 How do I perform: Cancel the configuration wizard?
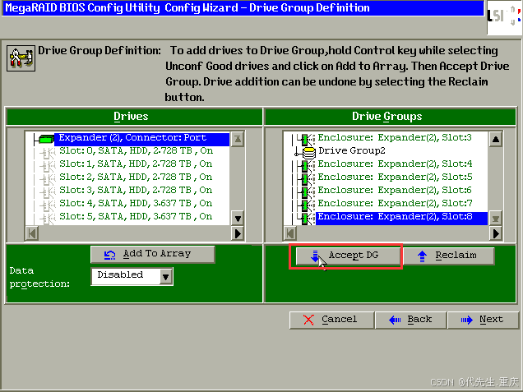tap(331, 320)
